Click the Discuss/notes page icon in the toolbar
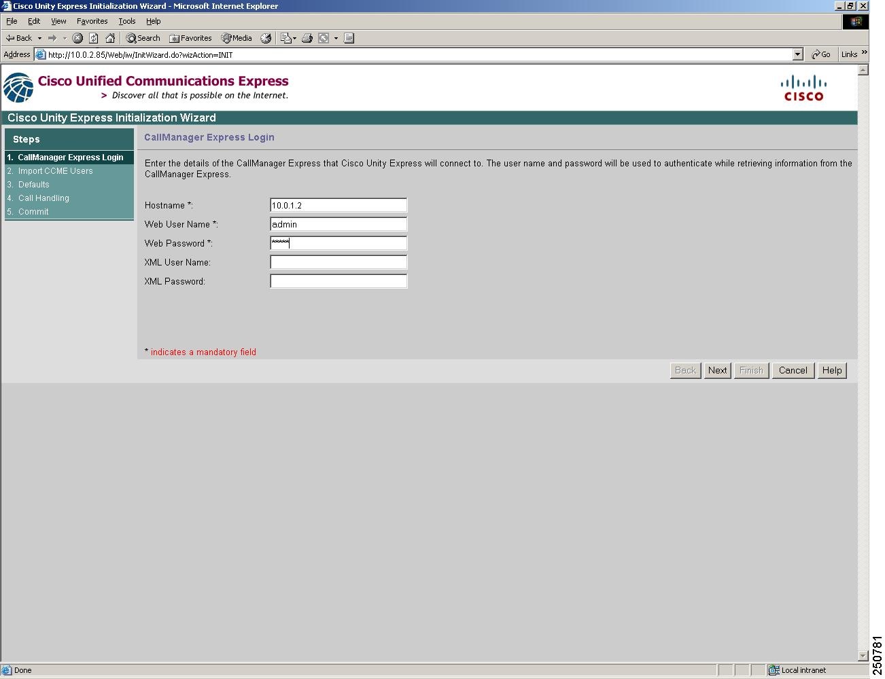The height and width of the screenshot is (679, 885). [349, 38]
